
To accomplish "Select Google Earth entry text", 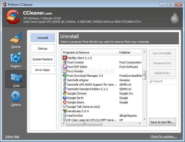I will (75, 98).
